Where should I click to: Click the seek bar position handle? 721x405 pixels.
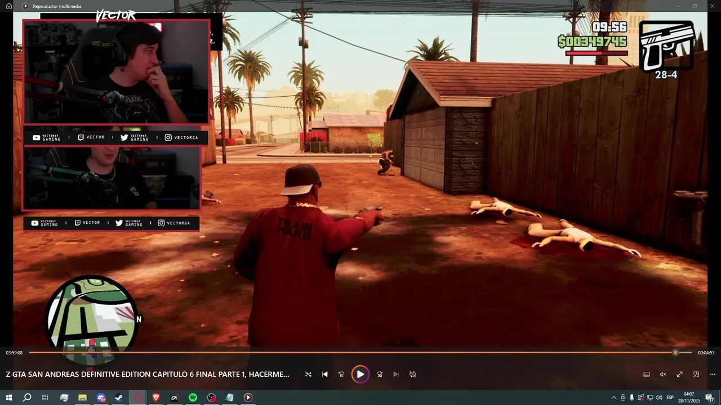tap(675, 353)
